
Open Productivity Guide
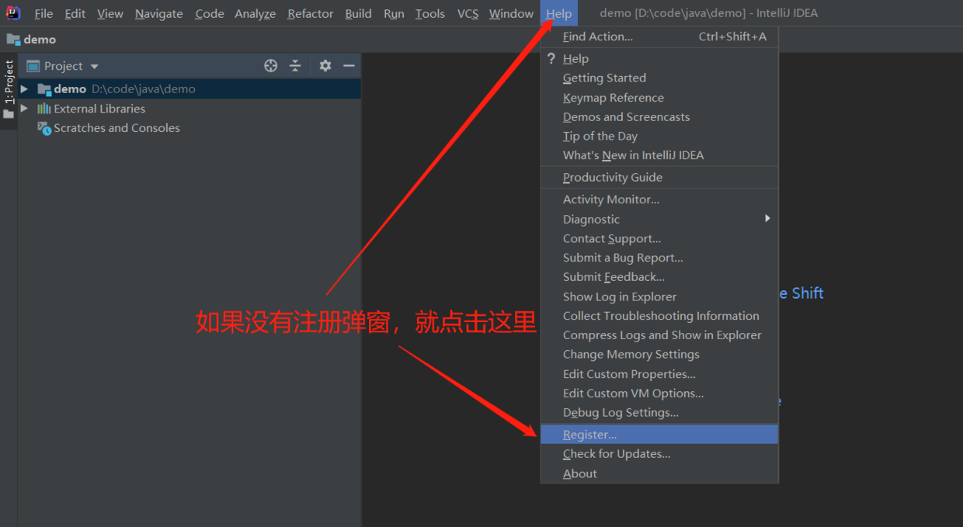click(x=659, y=177)
